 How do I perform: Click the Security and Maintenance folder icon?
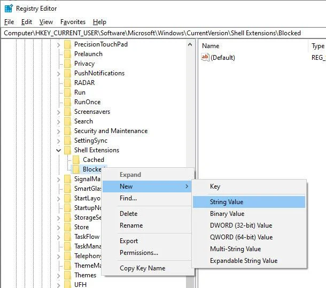[x=67, y=131]
